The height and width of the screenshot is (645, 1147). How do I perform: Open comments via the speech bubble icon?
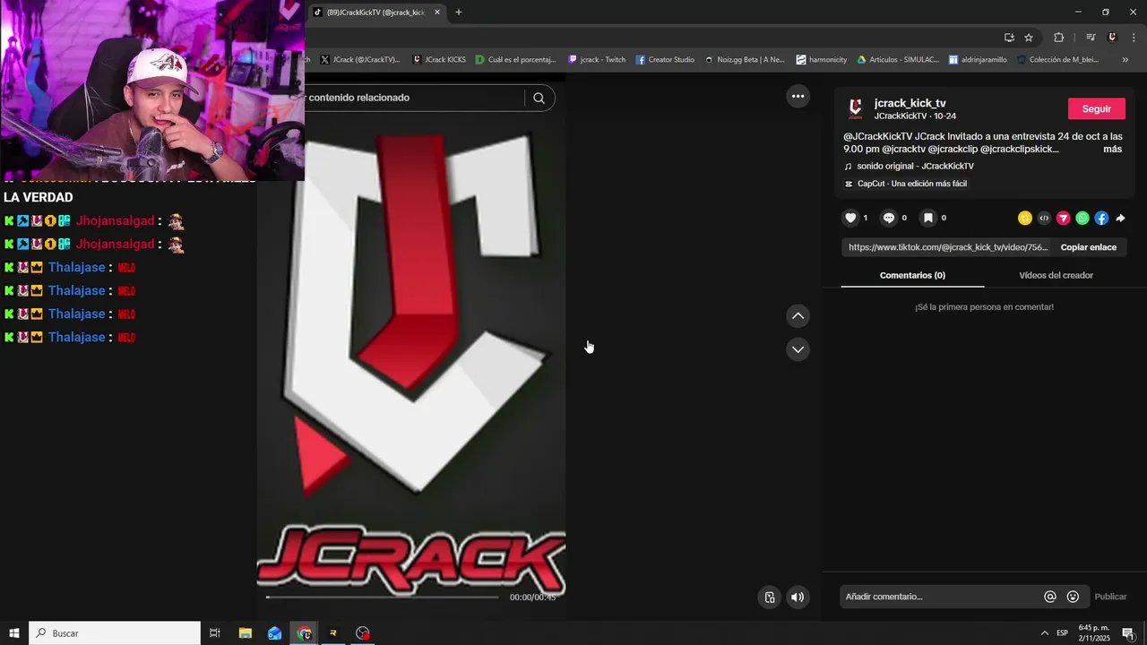(x=889, y=218)
